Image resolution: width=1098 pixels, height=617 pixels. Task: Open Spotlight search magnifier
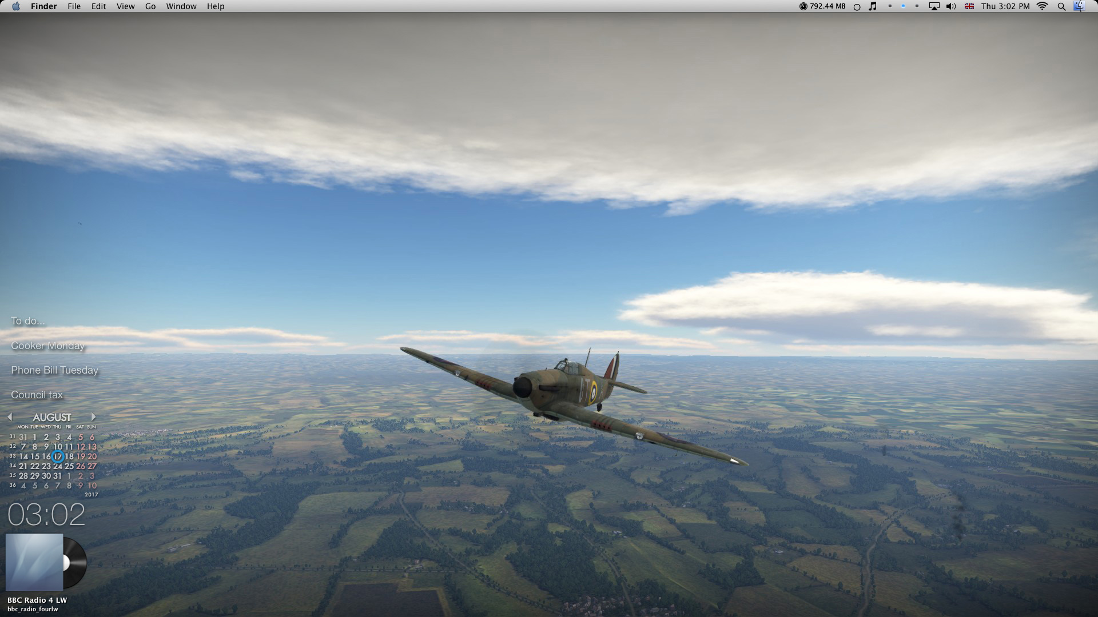tap(1061, 6)
